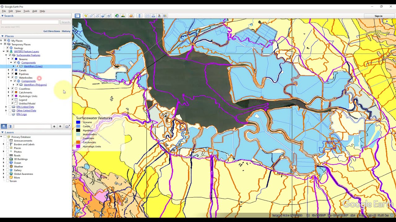Click the 3D Buildings layer icon
Screen dimensions: 396x222
tap(11, 159)
